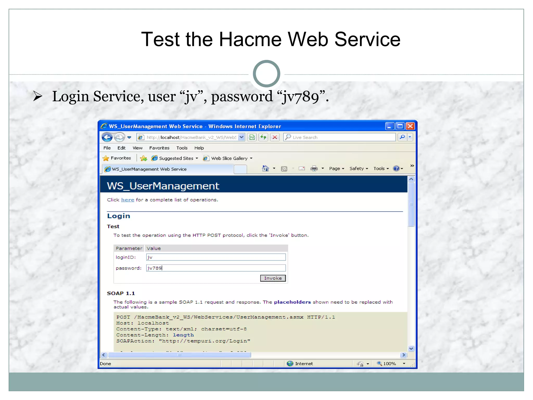Image resolution: width=533 pixels, height=400 pixels.
Task: Click the SOAP 1.1 heading
Action: click(x=121, y=293)
